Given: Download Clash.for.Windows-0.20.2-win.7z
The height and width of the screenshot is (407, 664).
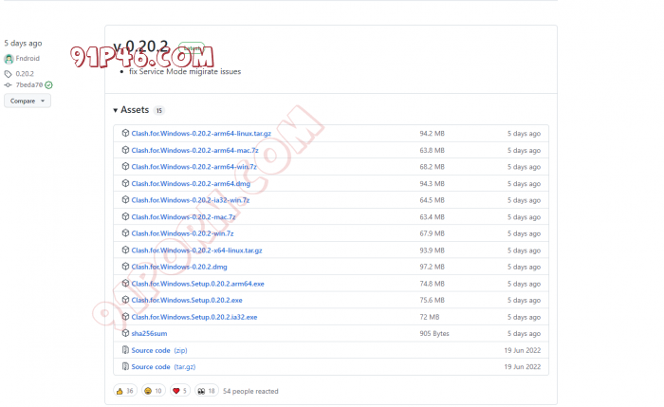Looking at the screenshot, I should click(182, 233).
